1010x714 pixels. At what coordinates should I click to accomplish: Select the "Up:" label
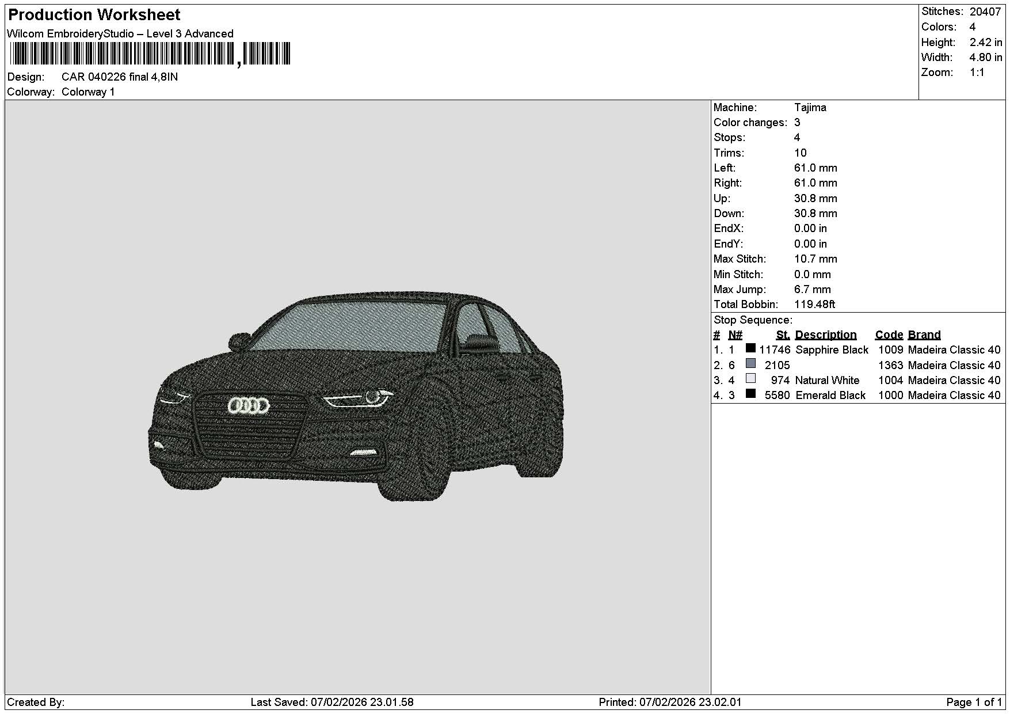(722, 198)
